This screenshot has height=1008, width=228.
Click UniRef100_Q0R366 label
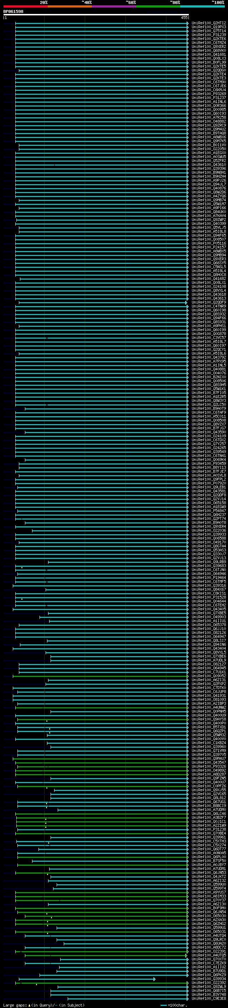coord(209,105)
